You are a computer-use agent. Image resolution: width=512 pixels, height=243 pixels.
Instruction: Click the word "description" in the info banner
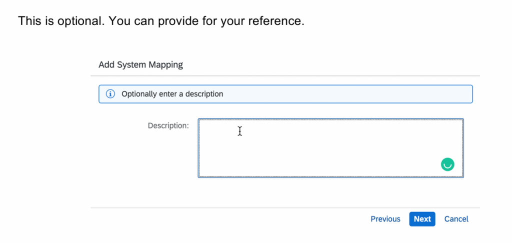click(x=204, y=94)
